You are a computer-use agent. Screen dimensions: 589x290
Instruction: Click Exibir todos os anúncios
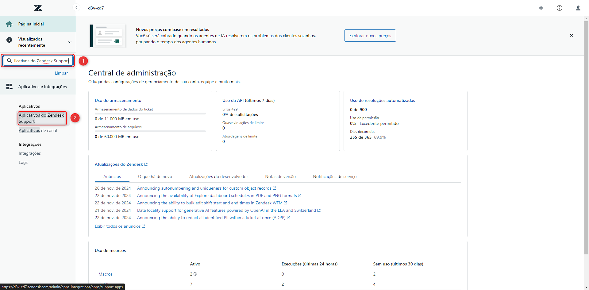click(x=120, y=226)
